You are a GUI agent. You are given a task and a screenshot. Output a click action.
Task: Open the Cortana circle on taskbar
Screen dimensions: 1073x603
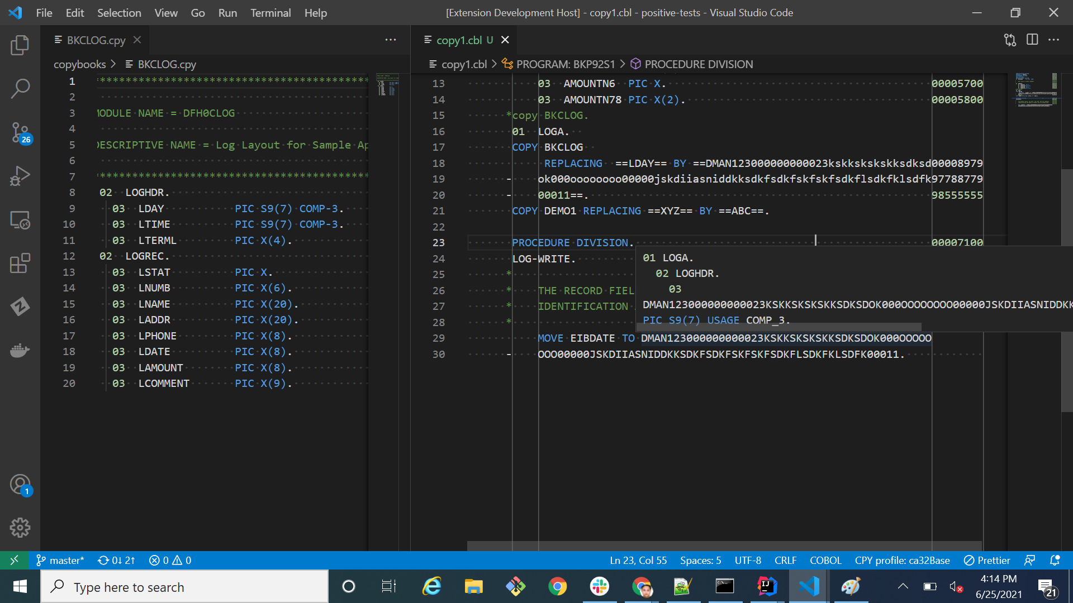[x=348, y=586]
